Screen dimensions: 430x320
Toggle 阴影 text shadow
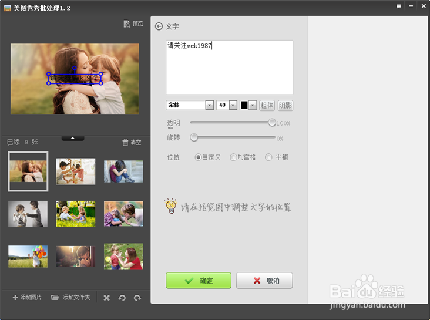coord(285,105)
